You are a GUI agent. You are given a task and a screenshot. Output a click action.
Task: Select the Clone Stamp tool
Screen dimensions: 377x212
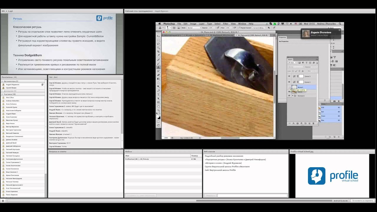pyautogui.click(x=158, y=67)
